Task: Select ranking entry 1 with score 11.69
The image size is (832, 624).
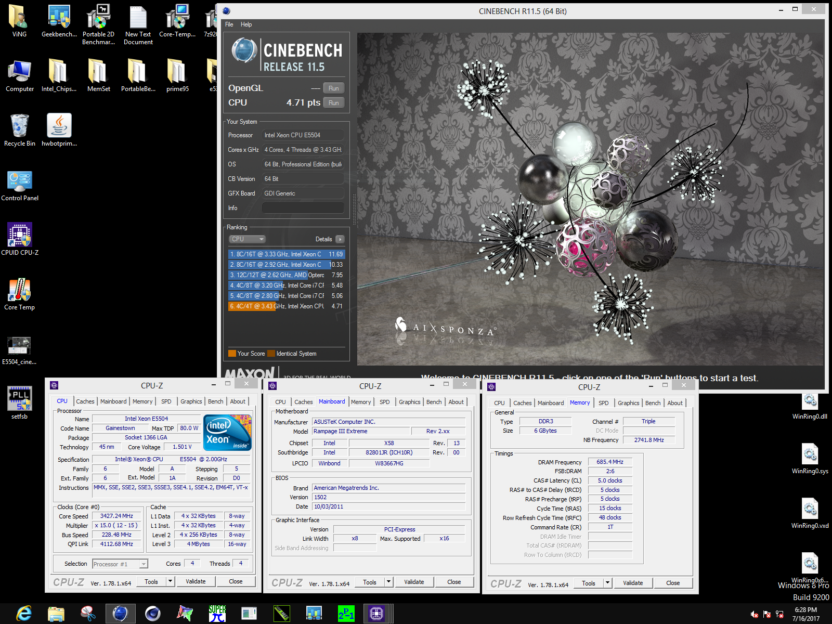Action: tap(287, 254)
